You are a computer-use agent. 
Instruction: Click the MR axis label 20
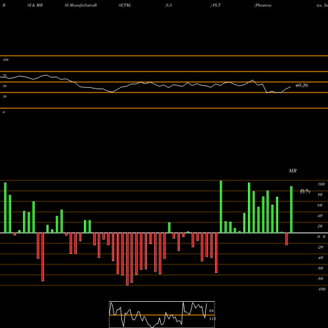(320, 226)
